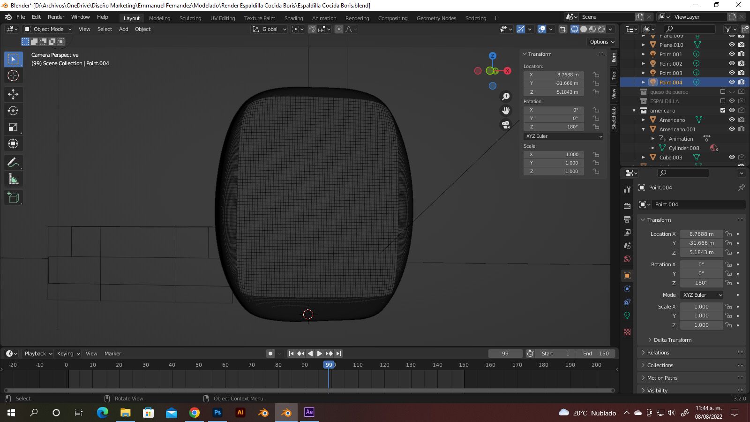Click the 3D Cursor tool
This screenshot has height=422, width=750.
(x=13, y=75)
